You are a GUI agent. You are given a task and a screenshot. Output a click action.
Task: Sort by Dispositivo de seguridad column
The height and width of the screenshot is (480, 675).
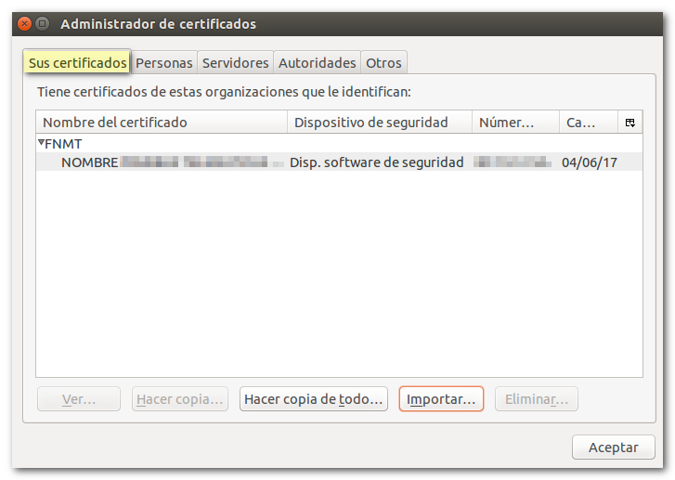point(380,123)
